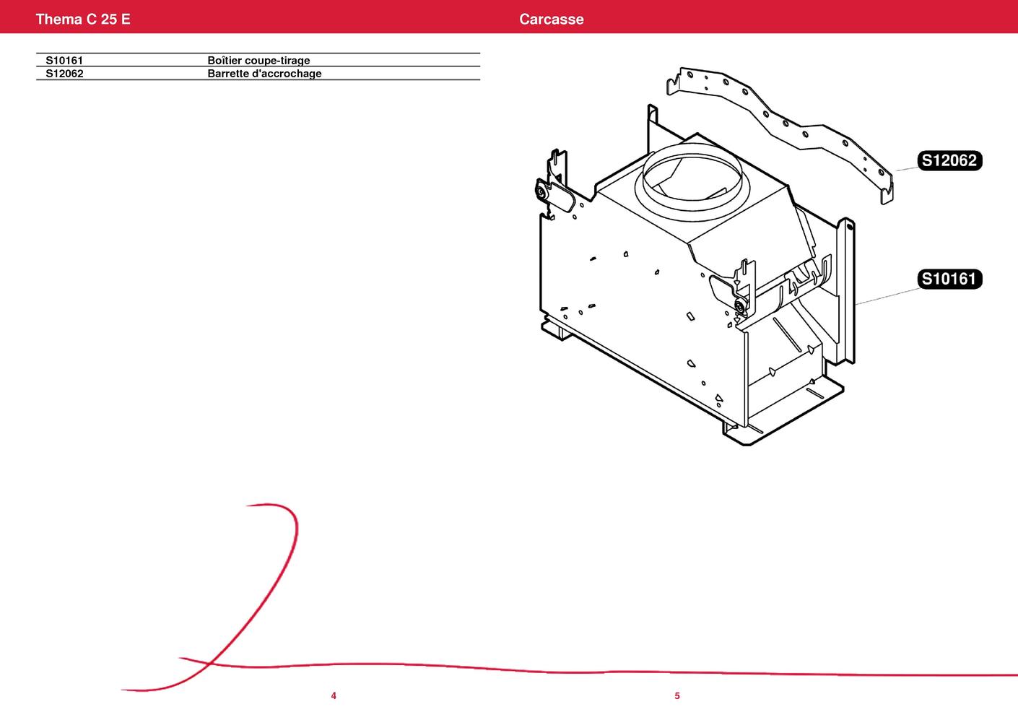Select part number S12062 in the table
The height and width of the screenshot is (720, 1018).
tap(64, 74)
